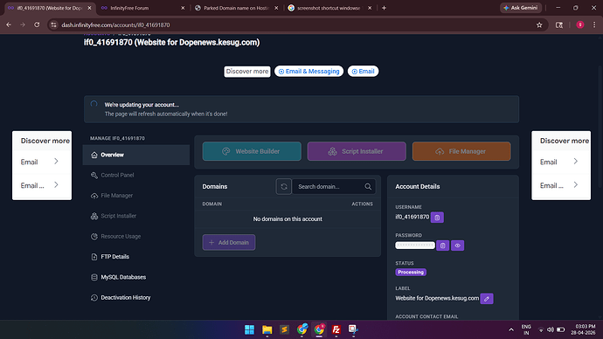This screenshot has height=339, width=603.
Task: Open a new browser tab
Action: (384, 8)
